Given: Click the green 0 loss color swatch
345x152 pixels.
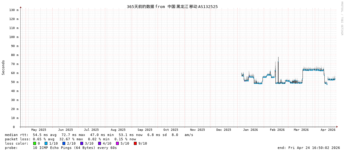Looking at the screenshot, I should coord(35,143).
